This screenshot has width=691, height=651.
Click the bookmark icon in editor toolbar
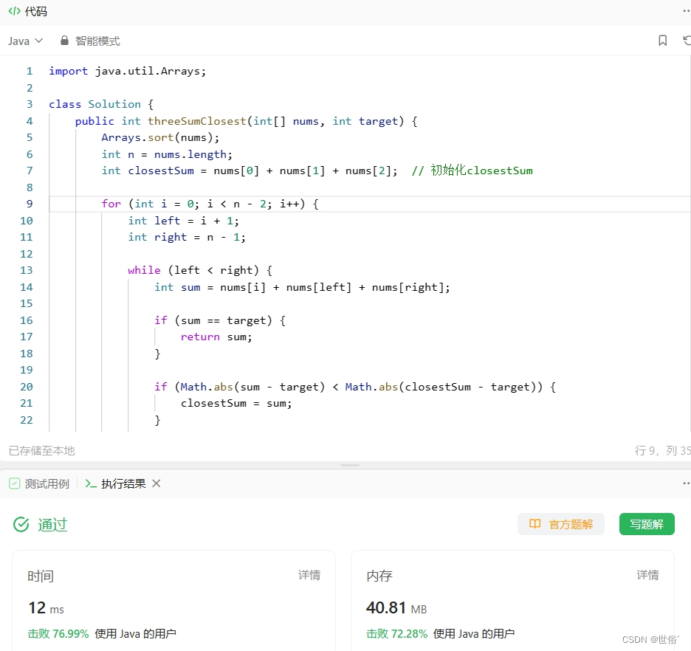coord(662,41)
